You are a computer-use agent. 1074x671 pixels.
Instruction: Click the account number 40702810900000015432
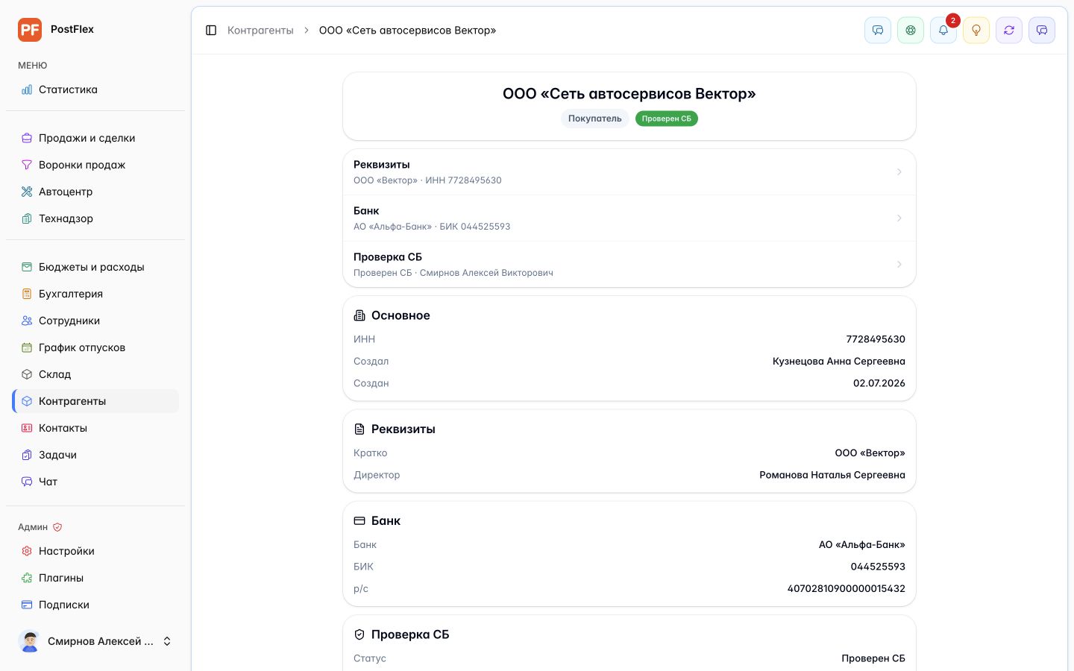(847, 589)
